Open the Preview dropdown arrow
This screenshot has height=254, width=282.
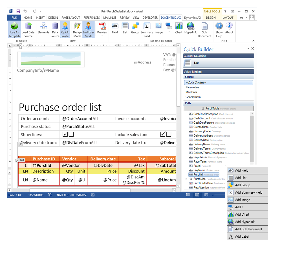tap(102, 36)
